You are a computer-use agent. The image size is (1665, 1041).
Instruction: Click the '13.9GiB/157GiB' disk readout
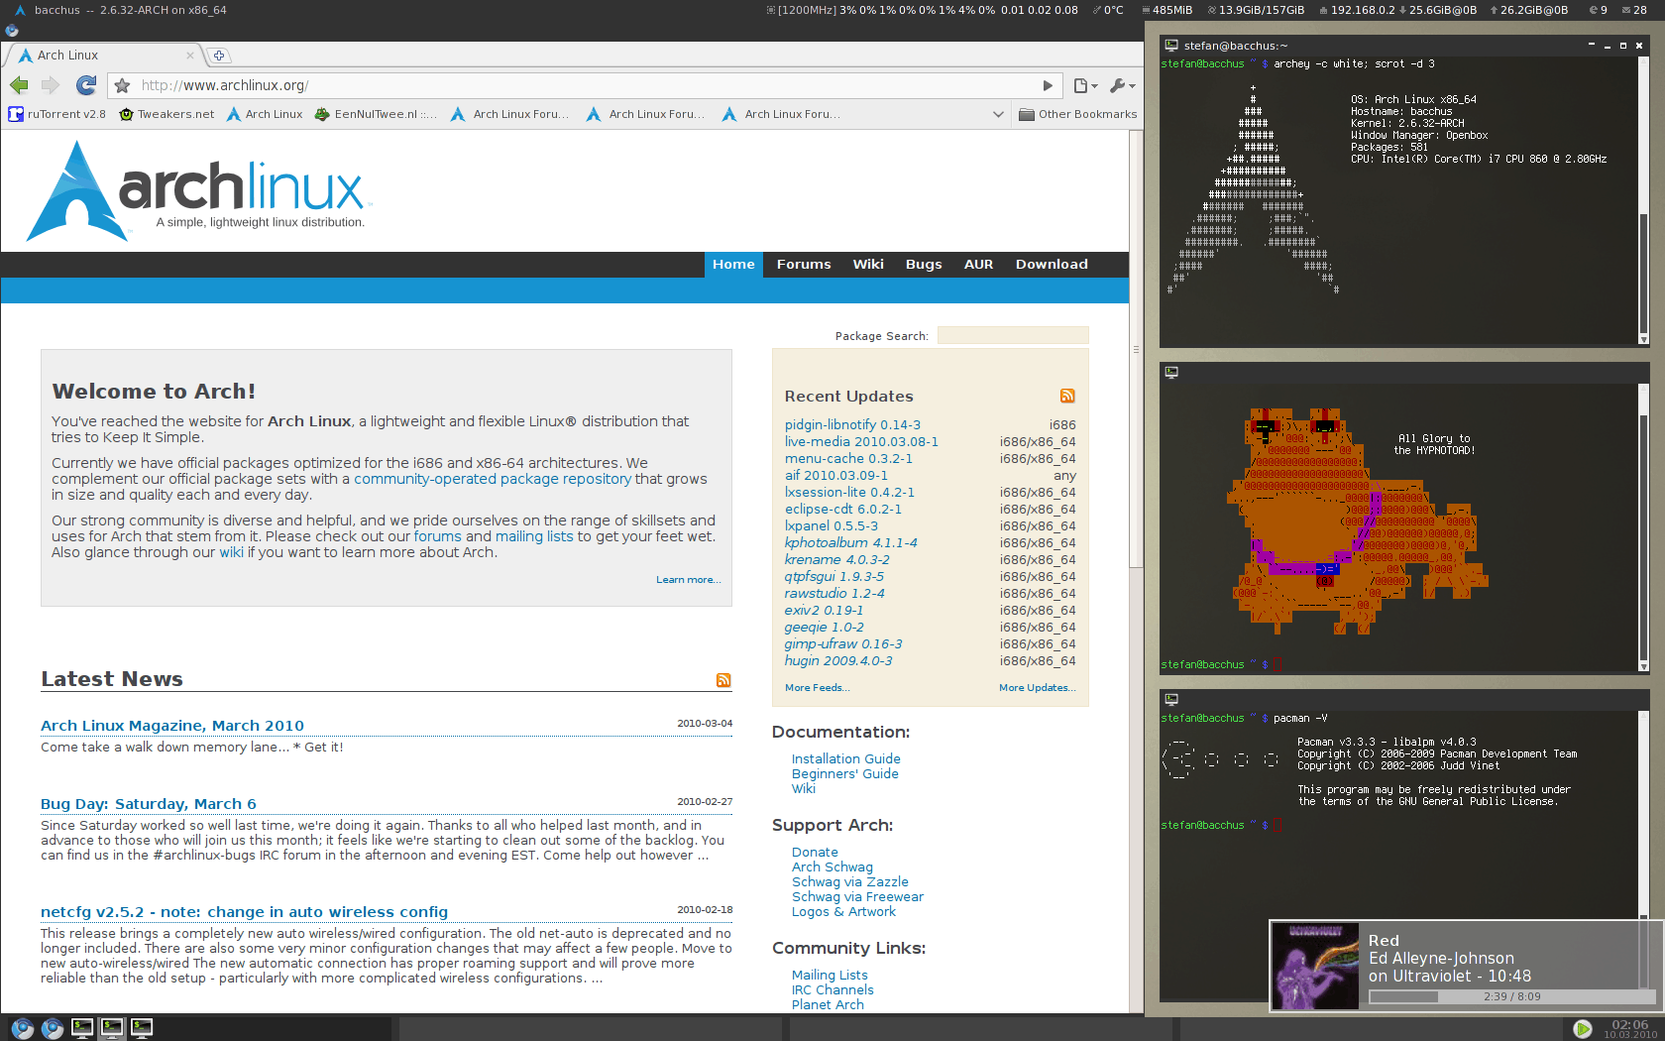click(x=1255, y=10)
